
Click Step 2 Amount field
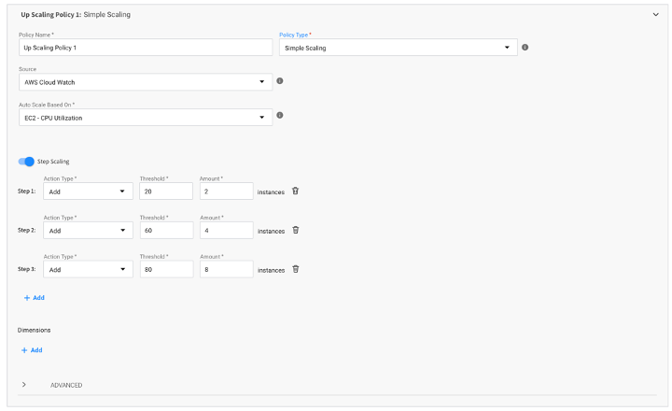(226, 230)
